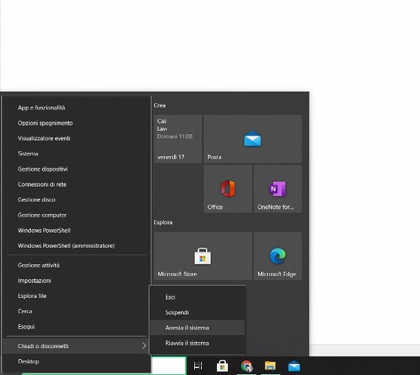The image size is (420, 375).
Task: Open Visualizzatore eventi
Action: [76, 138]
